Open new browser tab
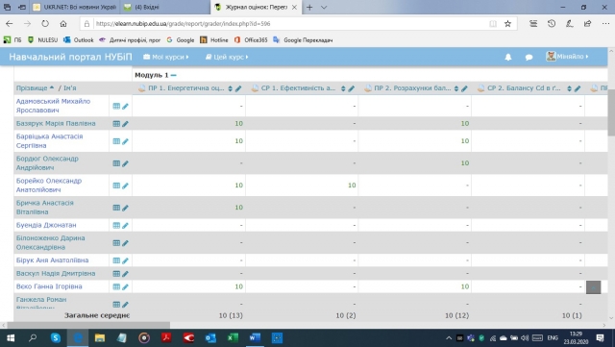This screenshot has width=615, height=347. (x=309, y=7)
